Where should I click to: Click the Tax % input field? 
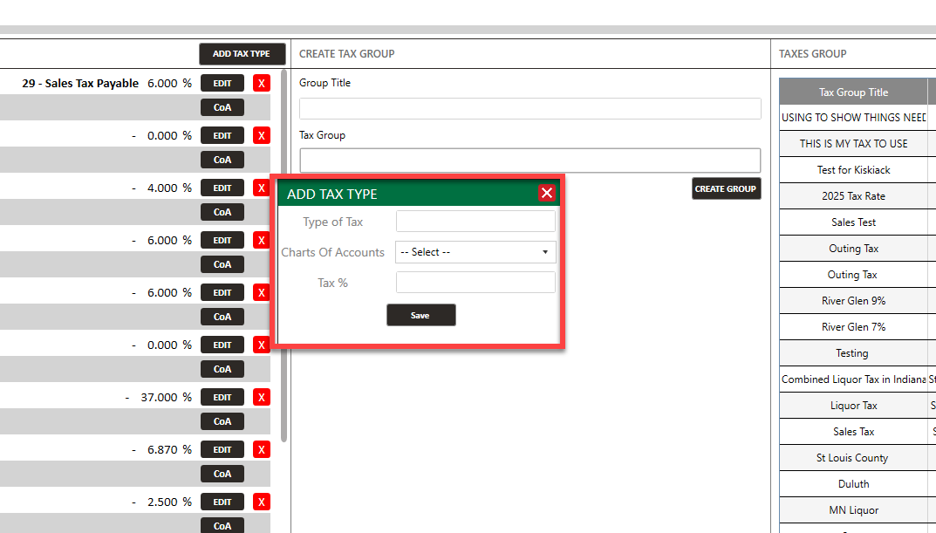pos(475,283)
